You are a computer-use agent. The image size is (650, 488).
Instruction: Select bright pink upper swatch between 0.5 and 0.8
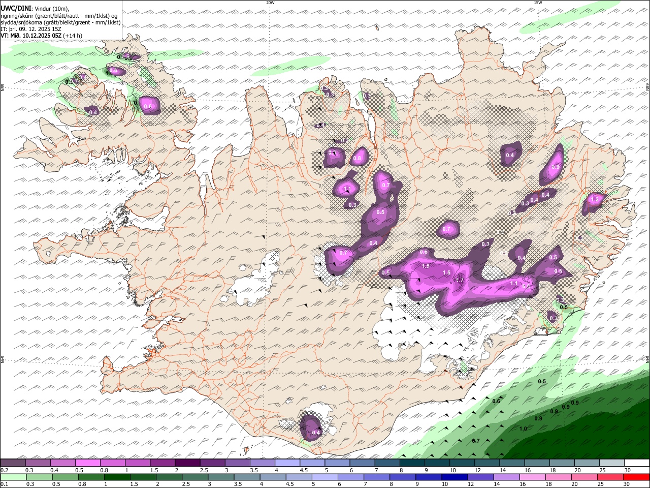click(87, 463)
